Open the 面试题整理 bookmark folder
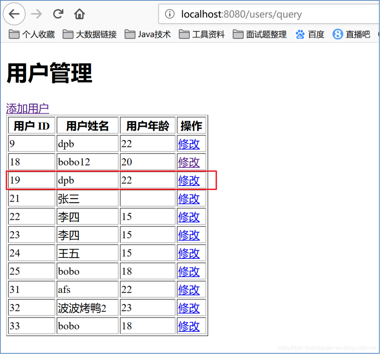 tap(260, 34)
